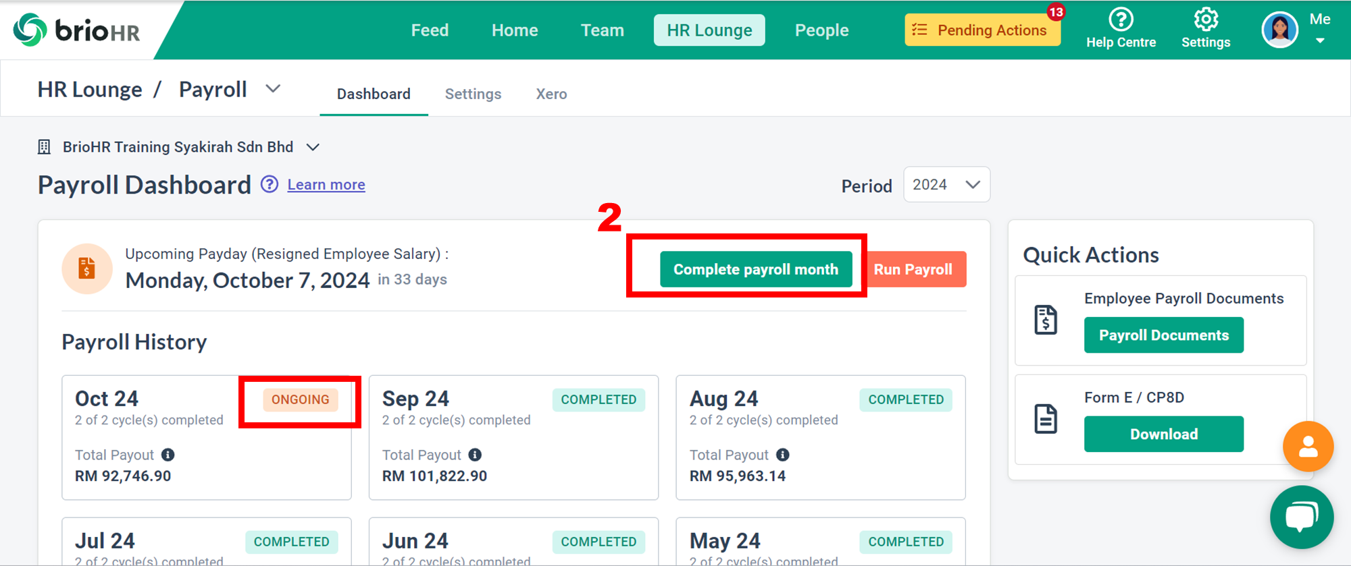Click Aug 24 Total Payout info icon

(x=783, y=455)
